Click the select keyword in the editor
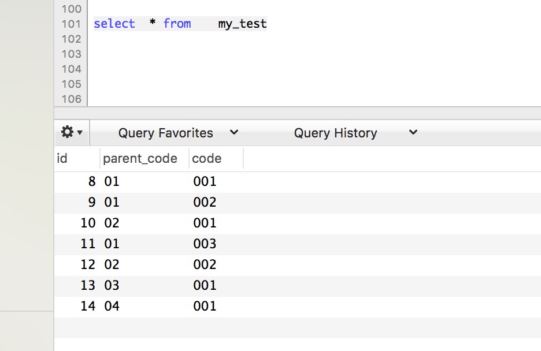The height and width of the screenshot is (351, 541). (114, 24)
